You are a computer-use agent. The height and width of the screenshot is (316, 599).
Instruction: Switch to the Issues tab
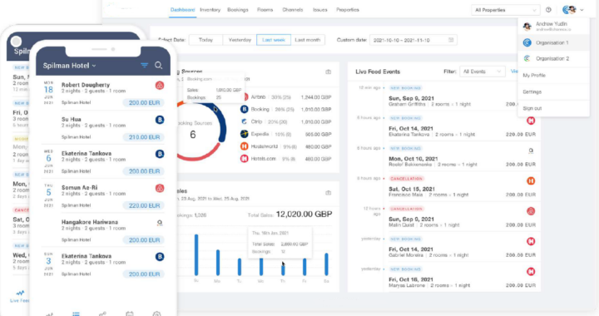(320, 10)
